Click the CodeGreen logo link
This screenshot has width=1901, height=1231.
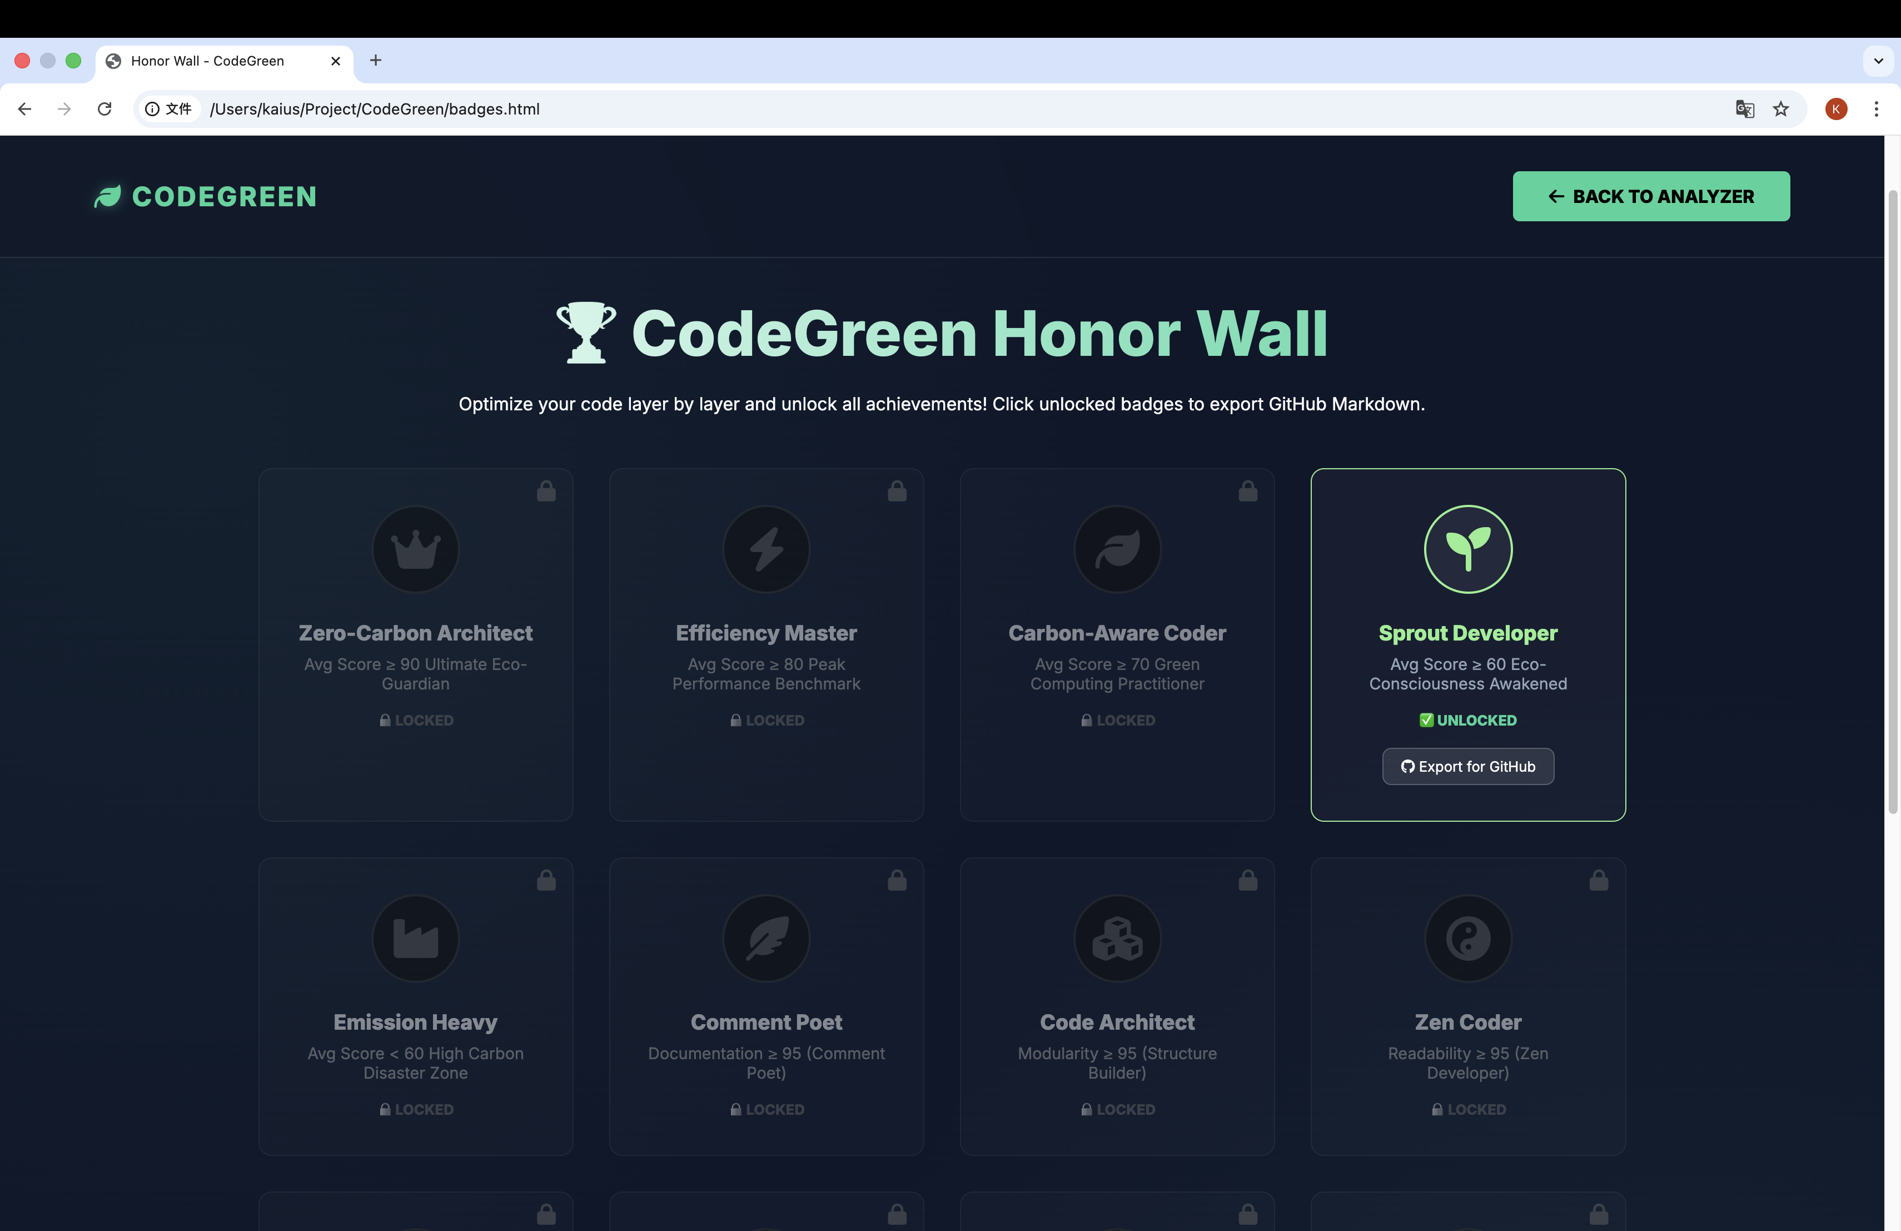[205, 196]
